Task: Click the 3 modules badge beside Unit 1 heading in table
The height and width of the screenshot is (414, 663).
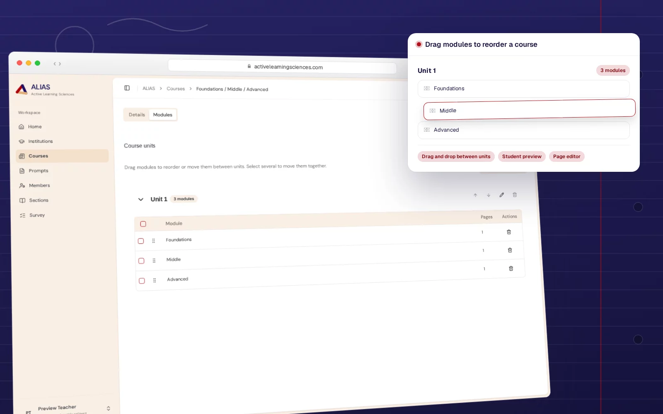Action: [184, 199]
